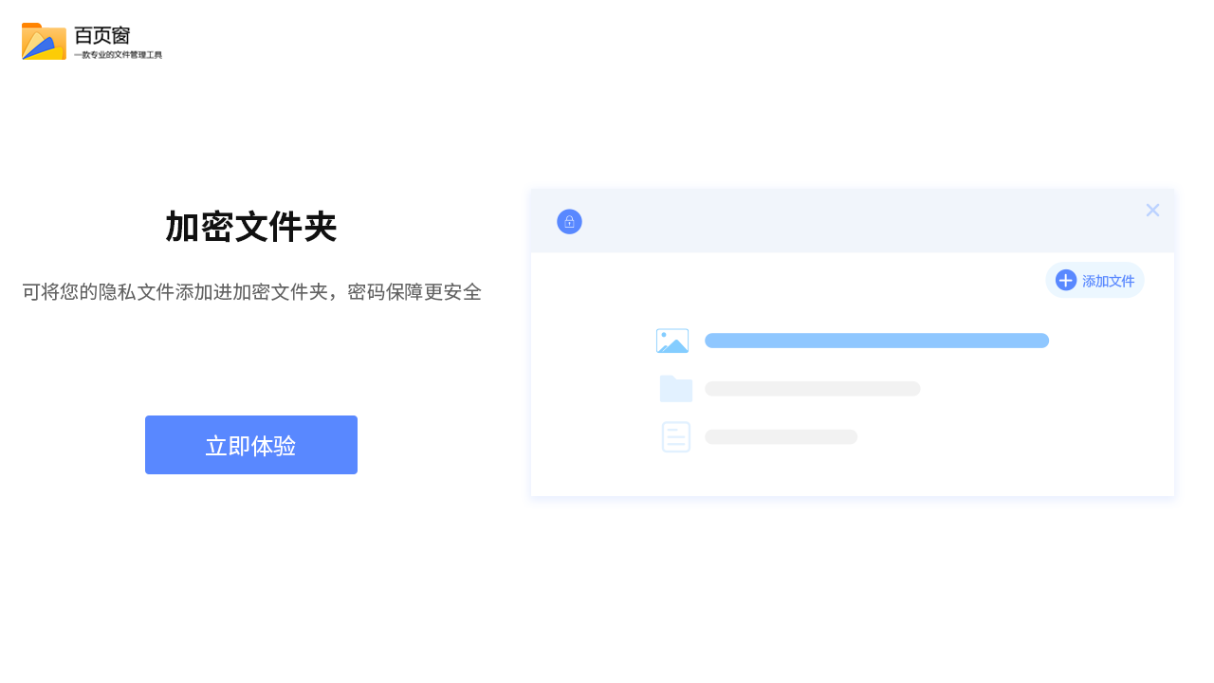Click the lock badge's circular blue background
The image size is (1214, 683).
(x=569, y=221)
